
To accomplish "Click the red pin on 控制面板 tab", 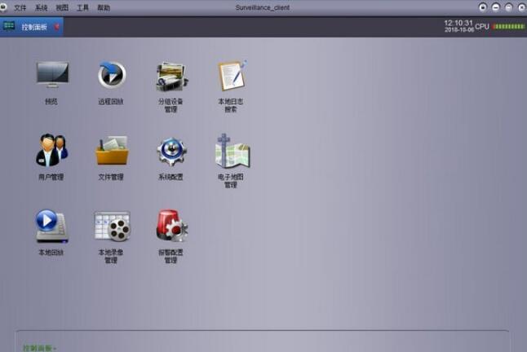I will click(56, 26).
